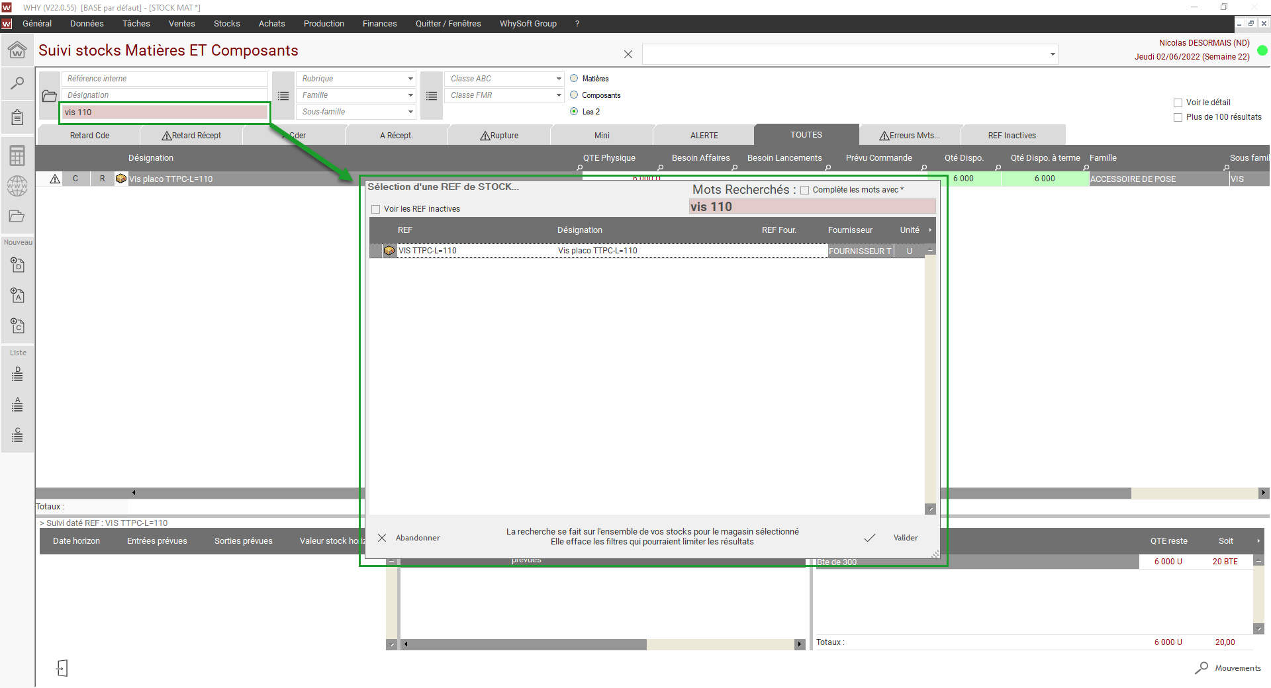Screen dimensions: 1271x688
Task: Switch to the Rupture tab
Action: [499, 136]
